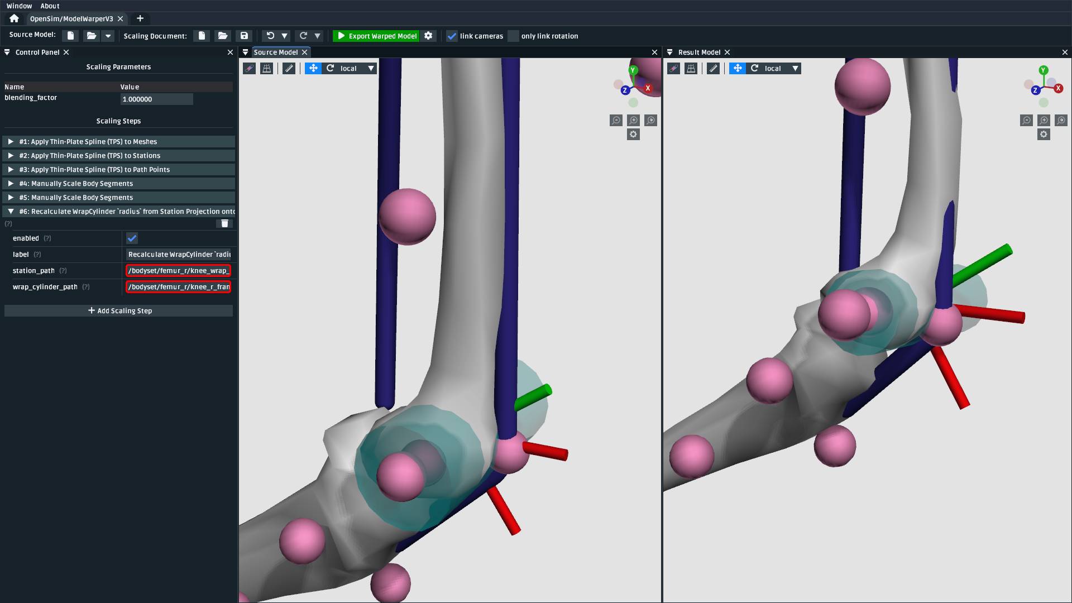Uncheck the enabled checkbox for step #6

coord(132,238)
